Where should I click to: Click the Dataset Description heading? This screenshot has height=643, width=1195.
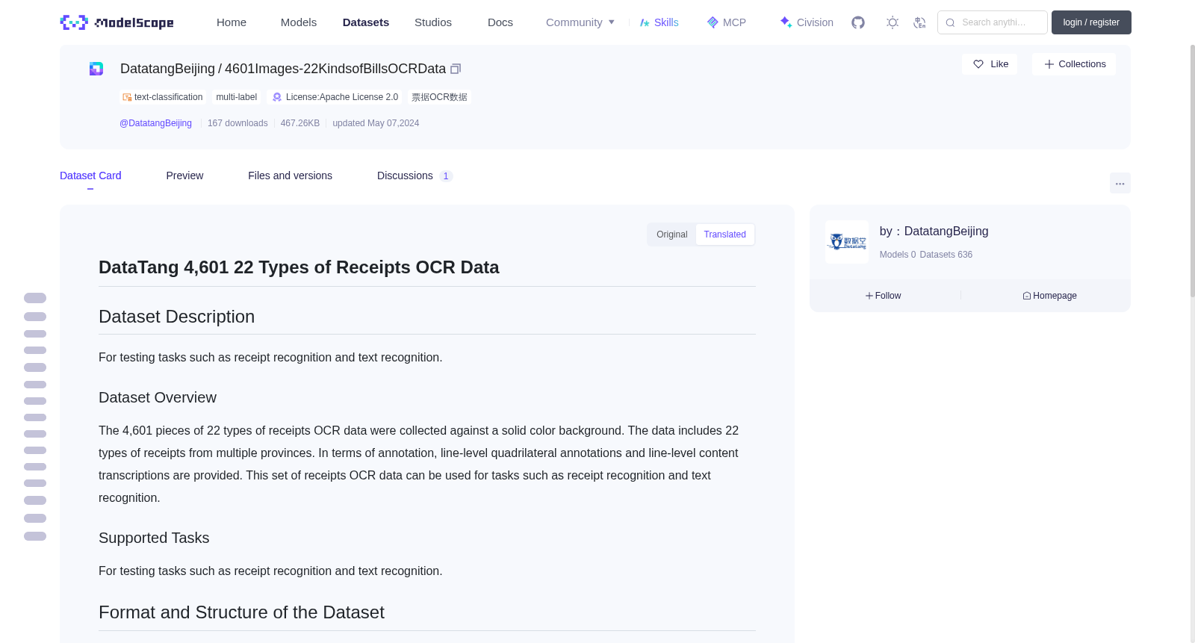(176, 317)
